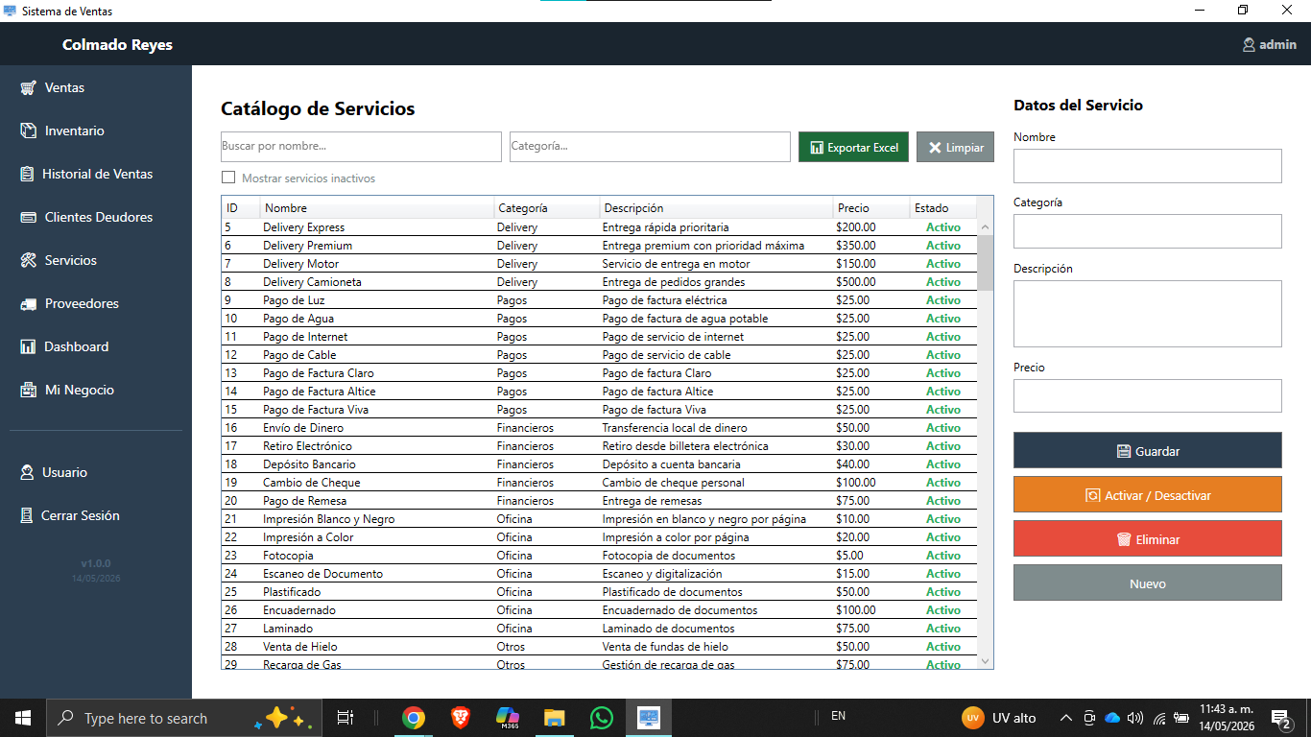
Task: Click the store icon beside Mi Negocio
Action: (28, 390)
